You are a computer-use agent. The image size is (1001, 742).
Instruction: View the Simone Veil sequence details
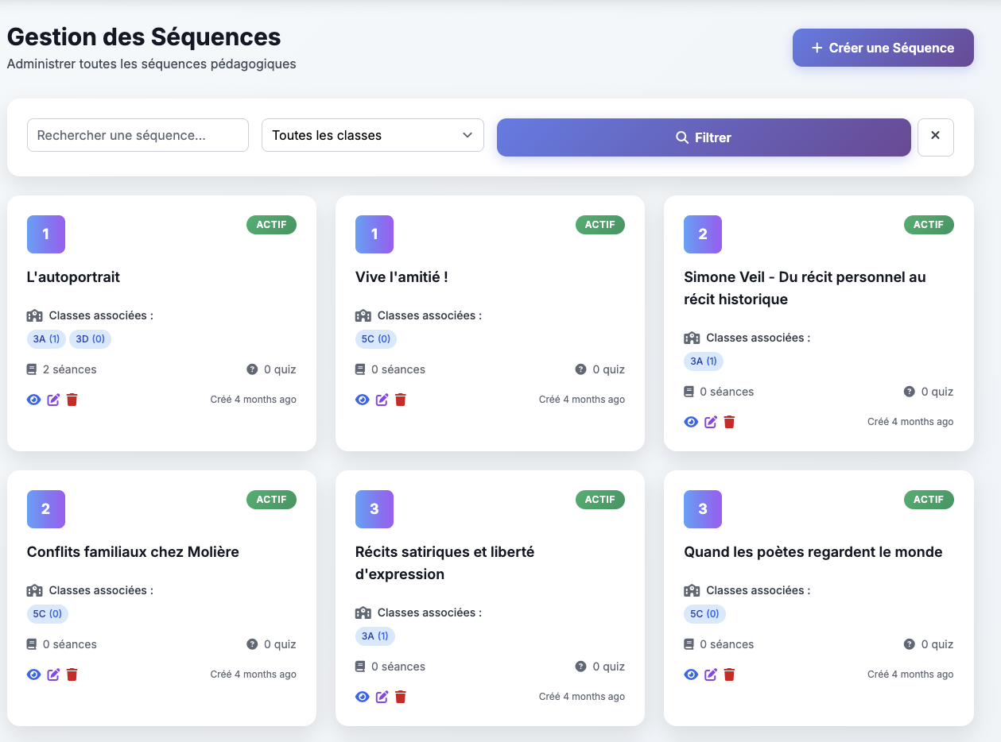[x=691, y=422]
